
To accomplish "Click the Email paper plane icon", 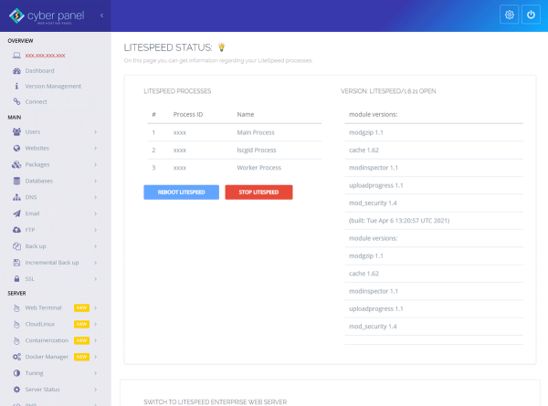I will tap(16, 213).
